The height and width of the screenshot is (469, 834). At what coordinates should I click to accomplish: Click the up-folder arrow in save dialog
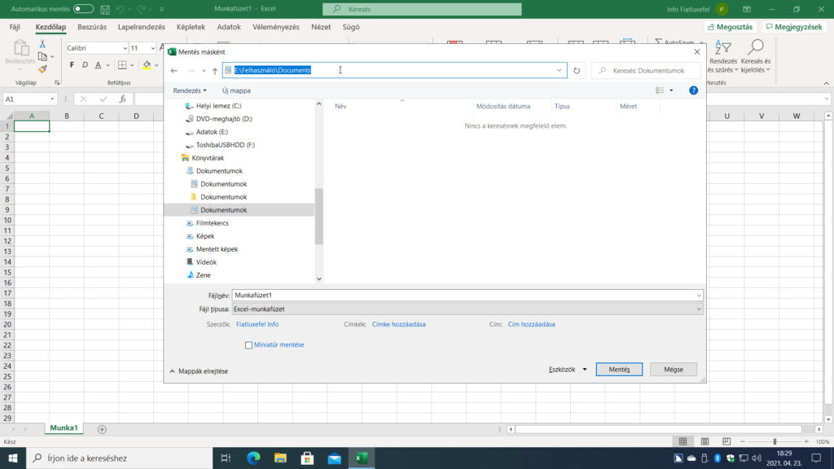[x=215, y=70]
